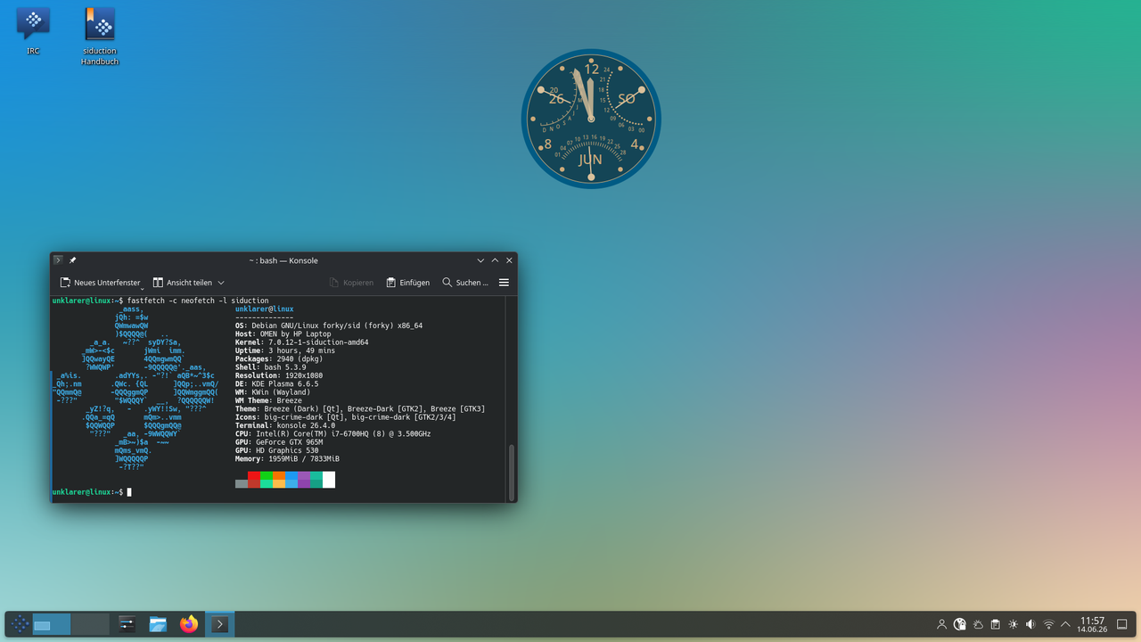Click the 'Resolution: 1920x1080' line

tap(279, 375)
